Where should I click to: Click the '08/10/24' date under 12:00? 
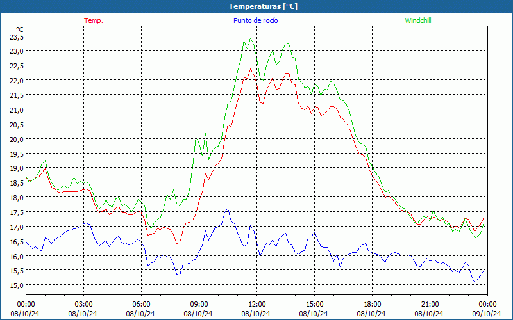[256, 314]
